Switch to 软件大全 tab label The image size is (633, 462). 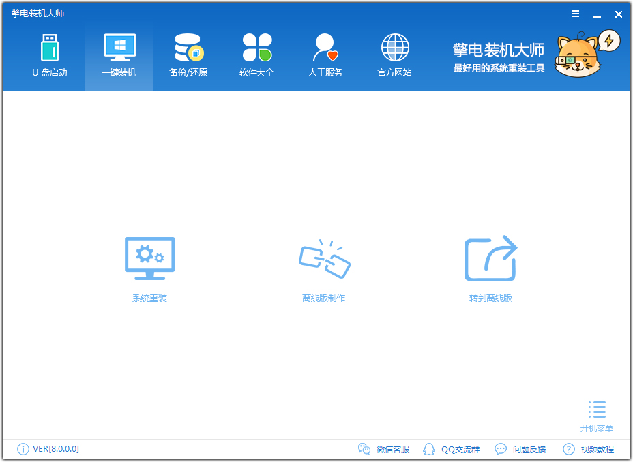pyautogui.click(x=256, y=72)
